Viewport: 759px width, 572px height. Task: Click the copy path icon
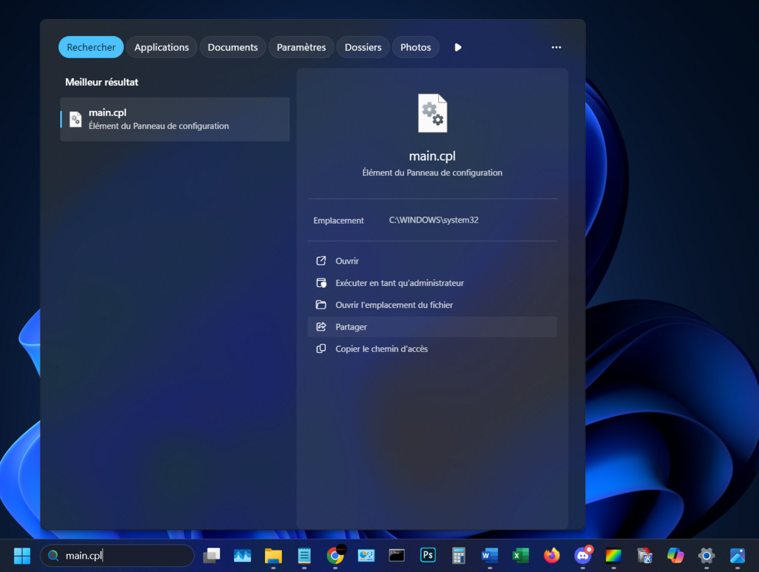point(321,349)
